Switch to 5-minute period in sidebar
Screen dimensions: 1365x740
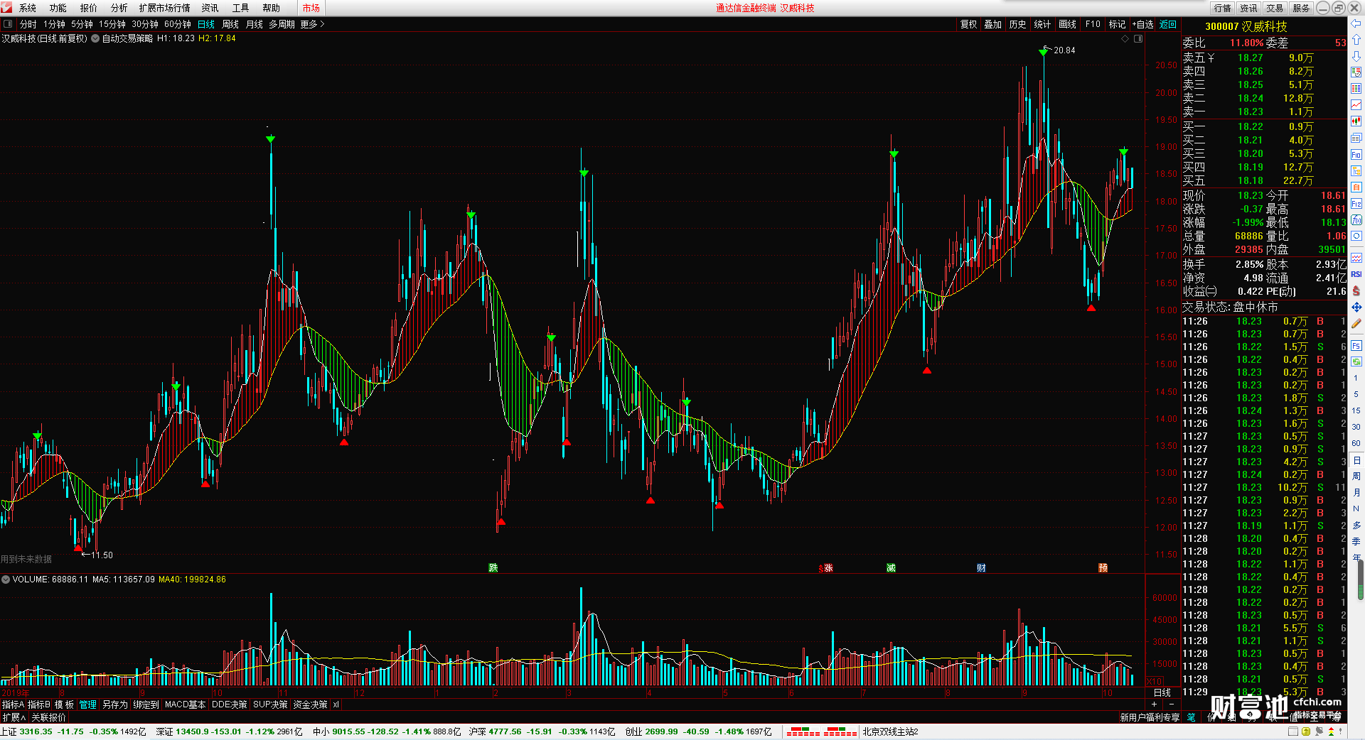1356,394
